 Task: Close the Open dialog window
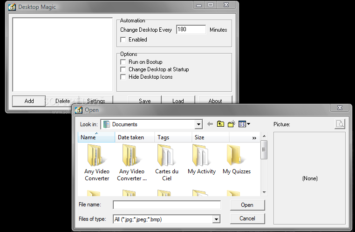tap(340, 108)
